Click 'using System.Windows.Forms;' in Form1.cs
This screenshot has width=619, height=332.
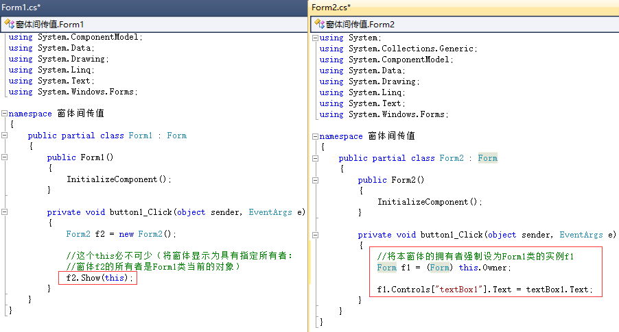(73, 92)
